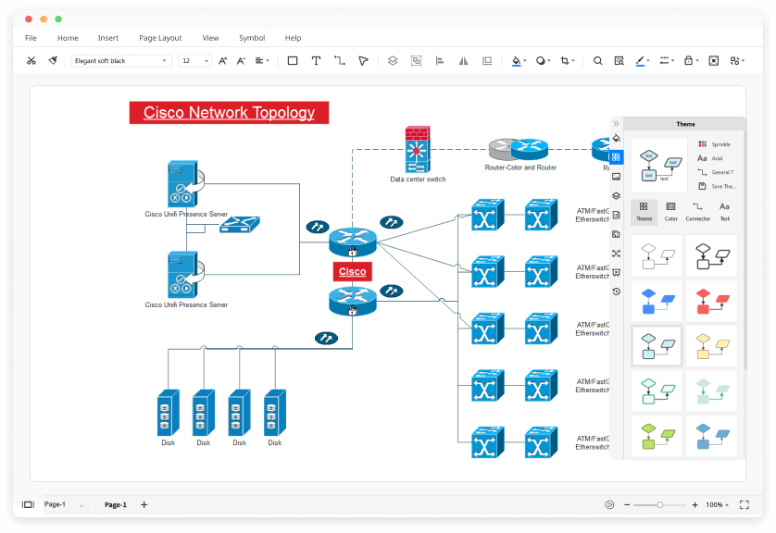Click the Sprinkle color scheme option
Image resolution: width=776 pixels, height=533 pixels.
(715, 144)
